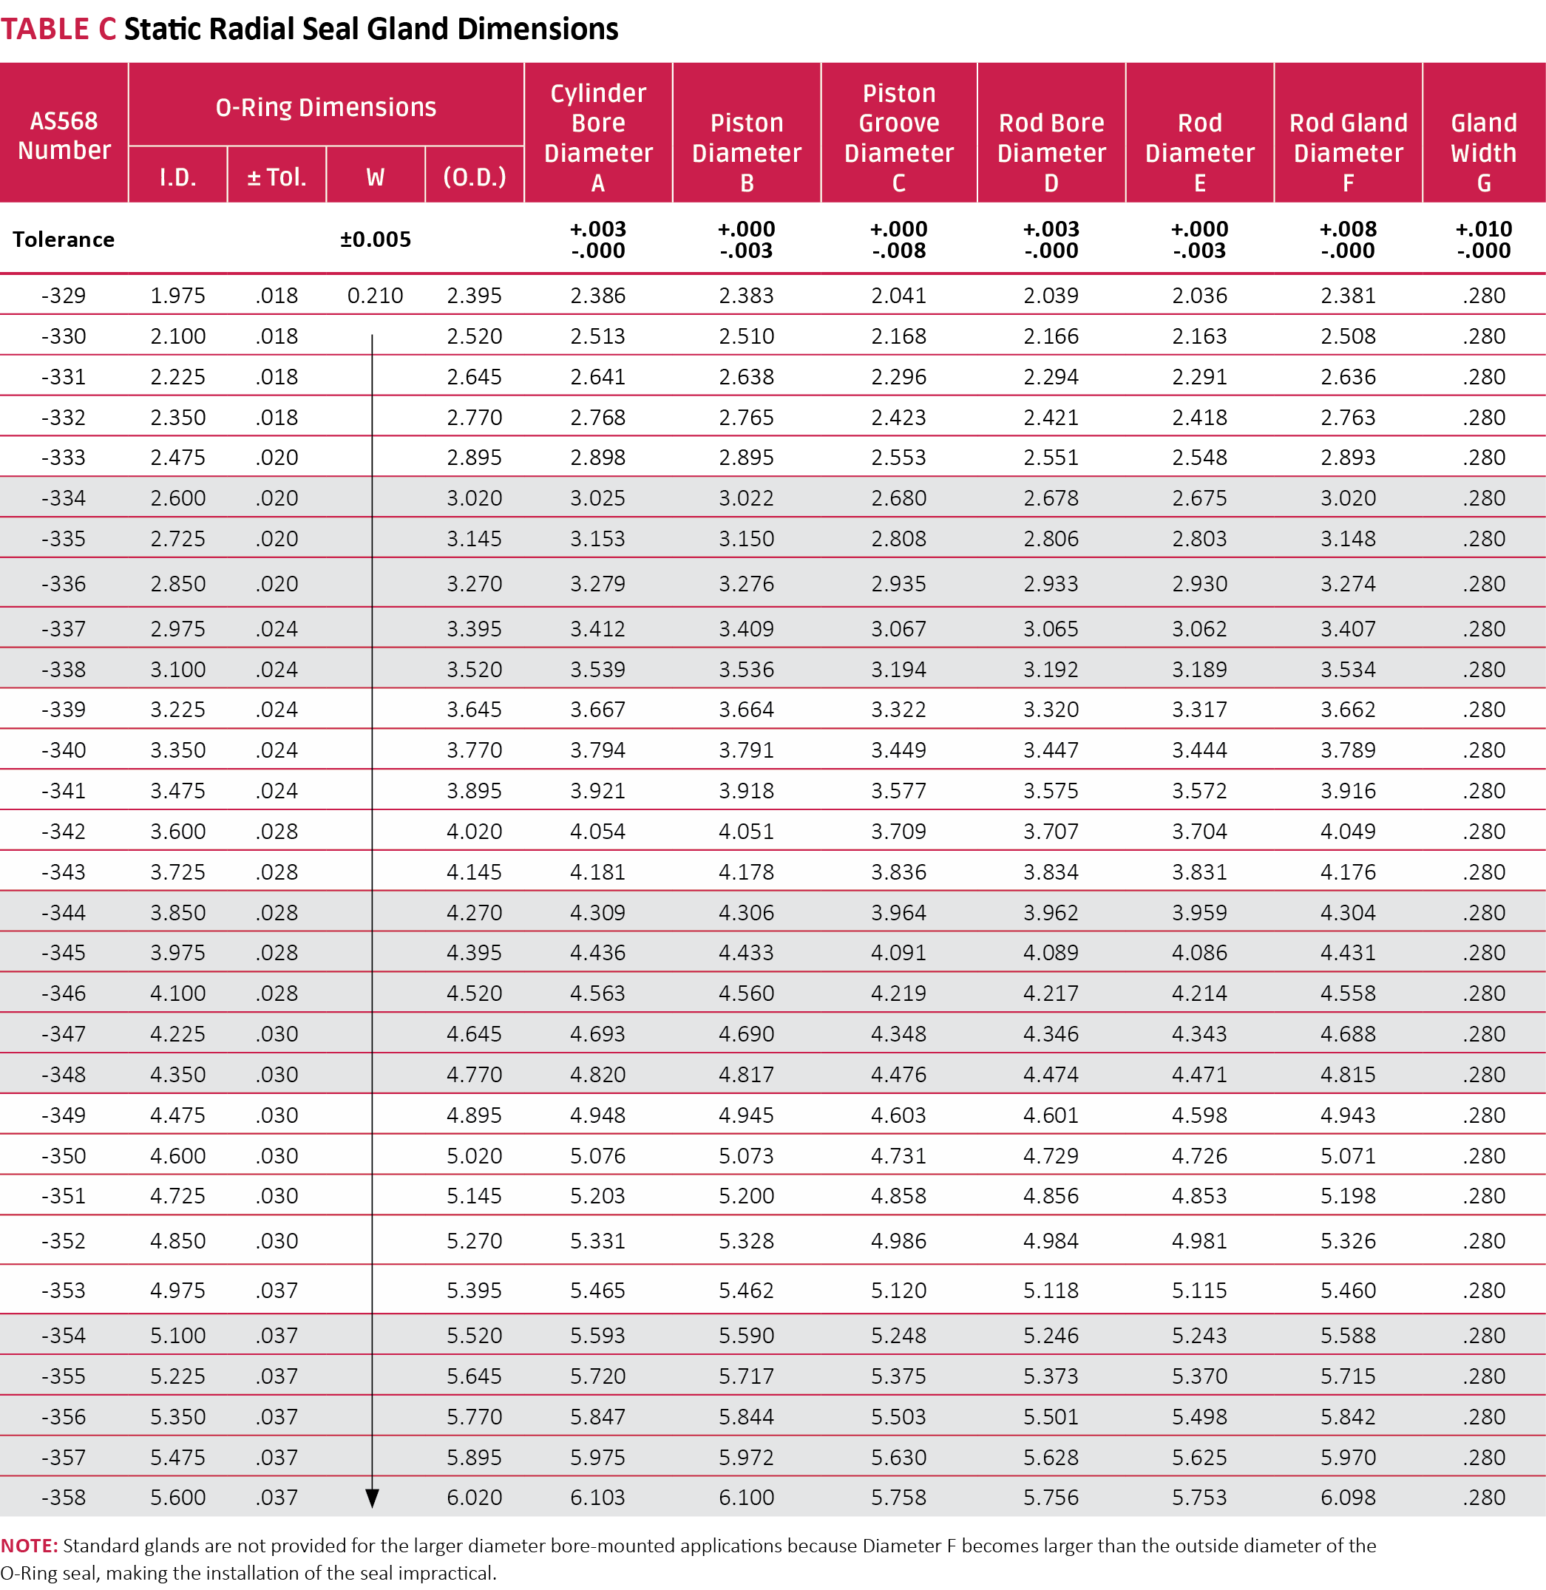Select the -340 row number cell
Viewport: 1546px width, 1590px height.
[64, 749]
